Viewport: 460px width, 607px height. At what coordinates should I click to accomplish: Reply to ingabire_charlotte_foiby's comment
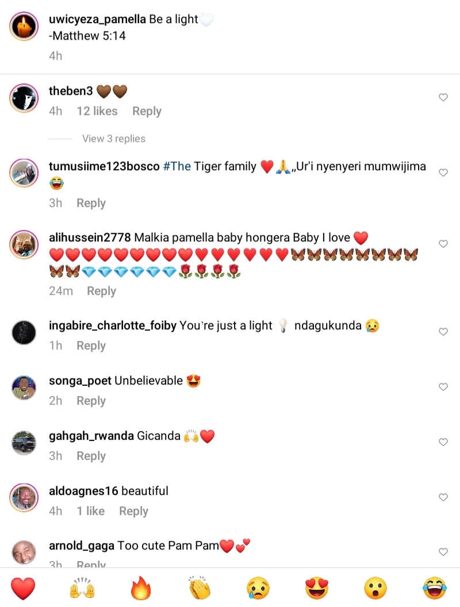pos(91,345)
